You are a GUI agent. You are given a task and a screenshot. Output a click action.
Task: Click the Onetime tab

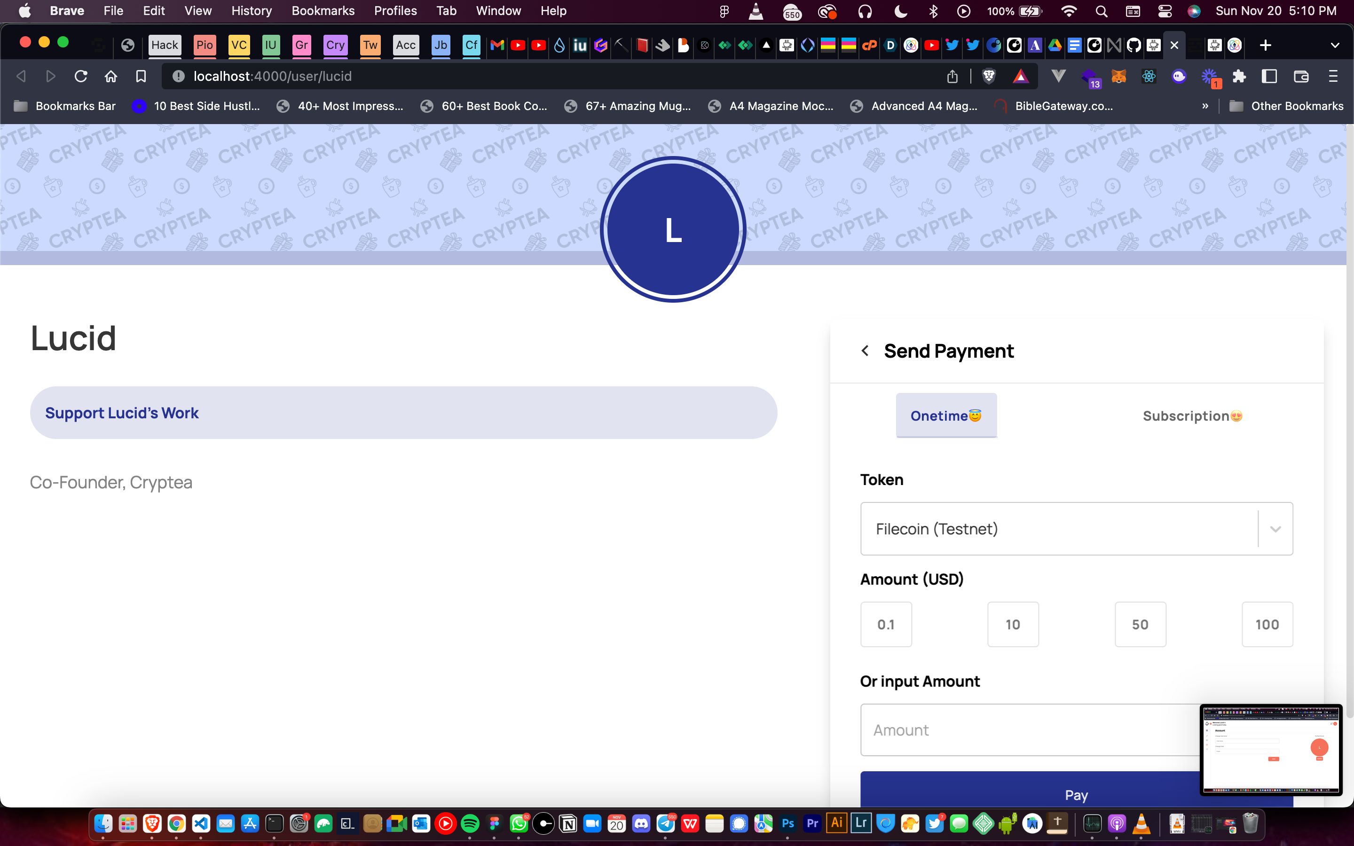tap(945, 415)
